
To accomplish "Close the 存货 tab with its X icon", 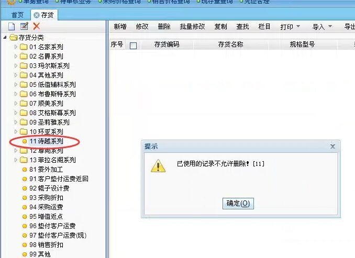I will pyautogui.click(x=37, y=15).
